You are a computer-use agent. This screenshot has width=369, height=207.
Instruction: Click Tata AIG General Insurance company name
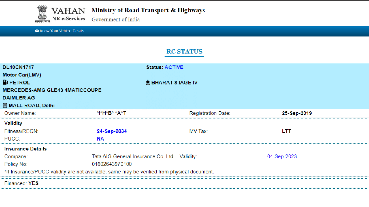[x=133, y=157]
